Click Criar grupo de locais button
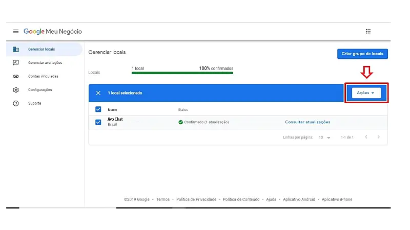Viewport: 410px width, 230px height. pyautogui.click(x=362, y=54)
